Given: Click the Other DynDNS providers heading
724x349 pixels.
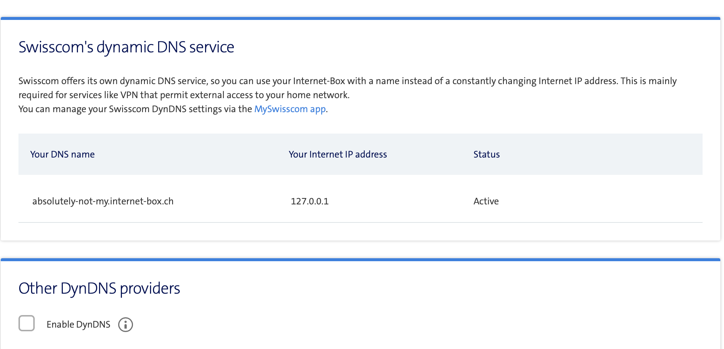Looking at the screenshot, I should pos(99,288).
